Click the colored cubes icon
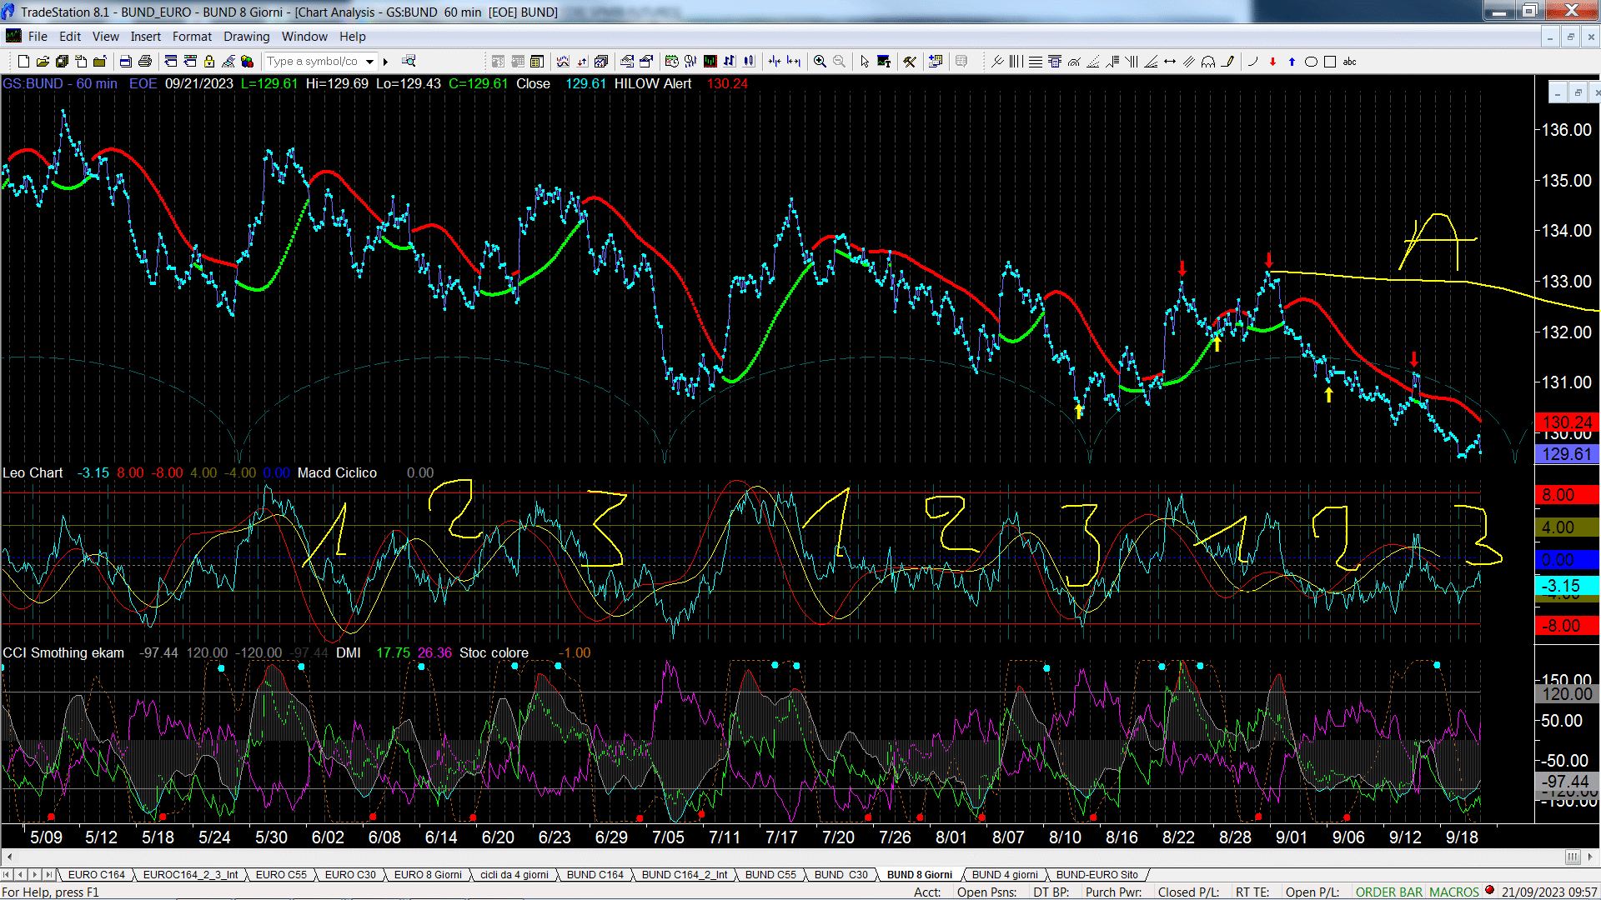Image resolution: width=1601 pixels, height=900 pixels. pyautogui.click(x=247, y=62)
